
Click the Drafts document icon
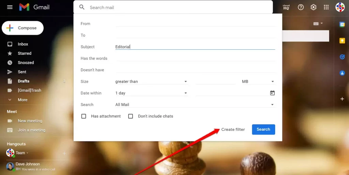(x=10, y=81)
